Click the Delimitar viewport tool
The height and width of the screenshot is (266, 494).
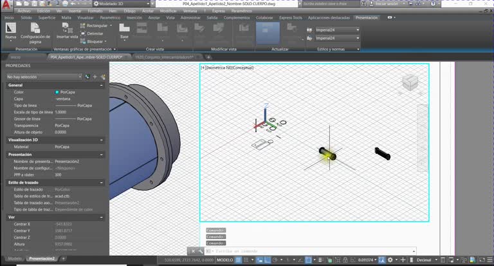tap(92, 33)
